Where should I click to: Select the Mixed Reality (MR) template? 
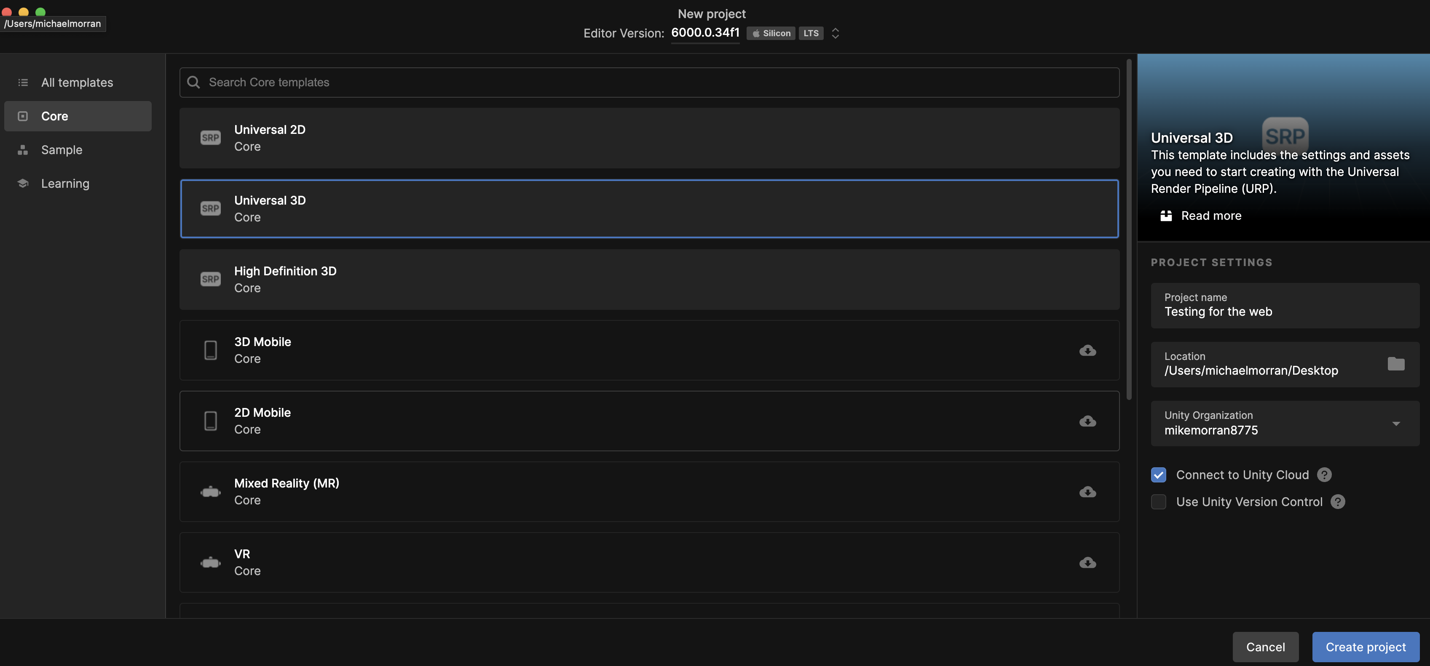click(x=649, y=491)
